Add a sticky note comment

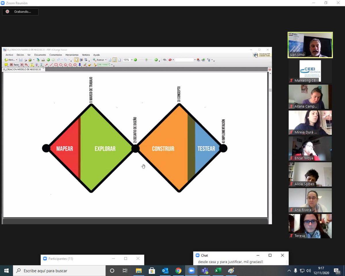(6, 65)
